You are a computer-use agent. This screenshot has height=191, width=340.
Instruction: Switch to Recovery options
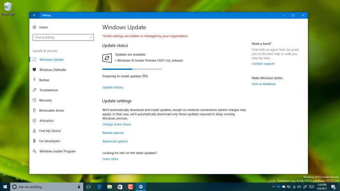pyautogui.click(x=46, y=100)
